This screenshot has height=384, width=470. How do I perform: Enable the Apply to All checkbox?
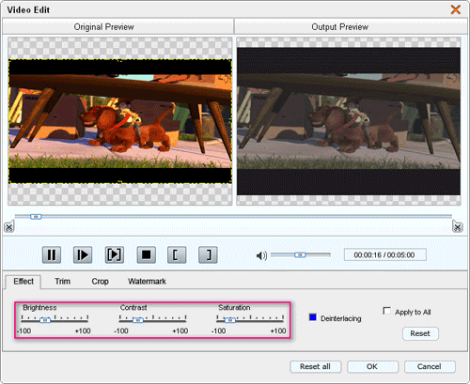tap(387, 311)
